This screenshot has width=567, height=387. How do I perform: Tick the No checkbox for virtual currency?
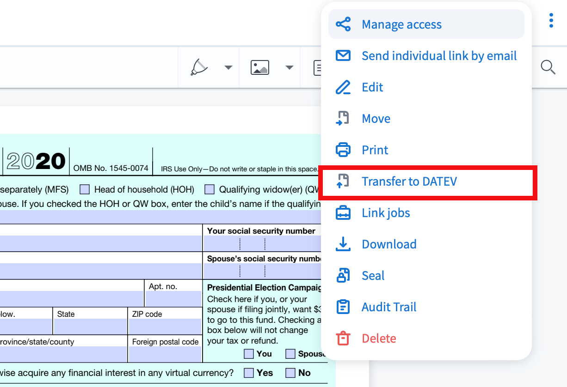pyautogui.click(x=290, y=373)
